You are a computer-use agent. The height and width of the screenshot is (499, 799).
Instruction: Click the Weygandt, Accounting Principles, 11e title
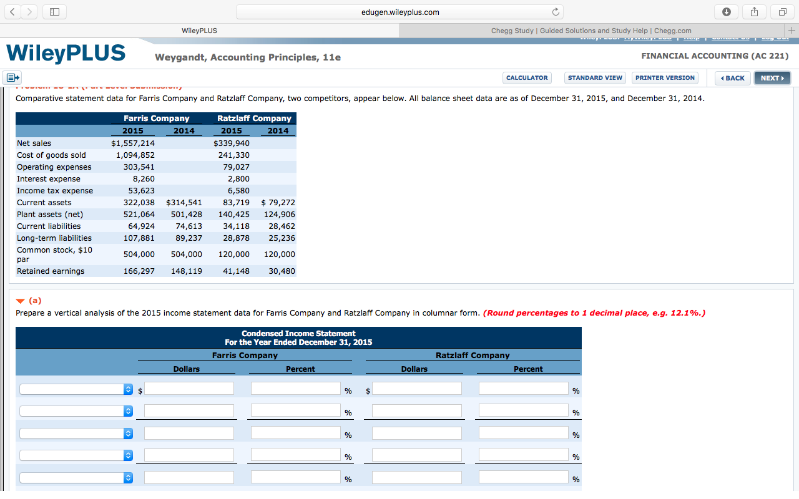(248, 57)
